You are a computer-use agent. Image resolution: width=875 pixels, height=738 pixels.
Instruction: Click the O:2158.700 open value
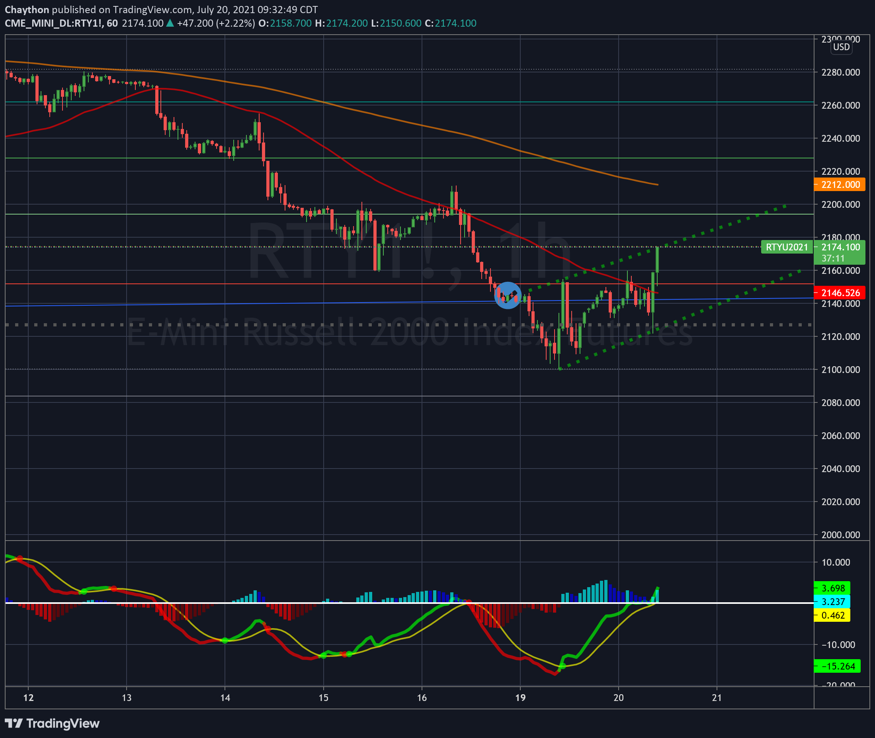point(285,23)
